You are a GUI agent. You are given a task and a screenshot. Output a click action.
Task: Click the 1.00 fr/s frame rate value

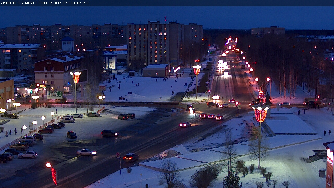point(42,3)
